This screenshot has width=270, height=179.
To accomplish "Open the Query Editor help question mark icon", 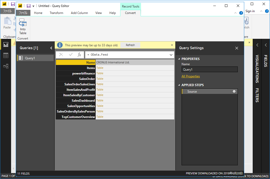I will coord(241,13).
